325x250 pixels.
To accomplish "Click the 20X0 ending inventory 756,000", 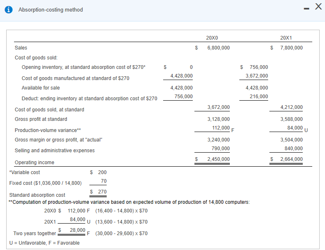I will [183, 97].
